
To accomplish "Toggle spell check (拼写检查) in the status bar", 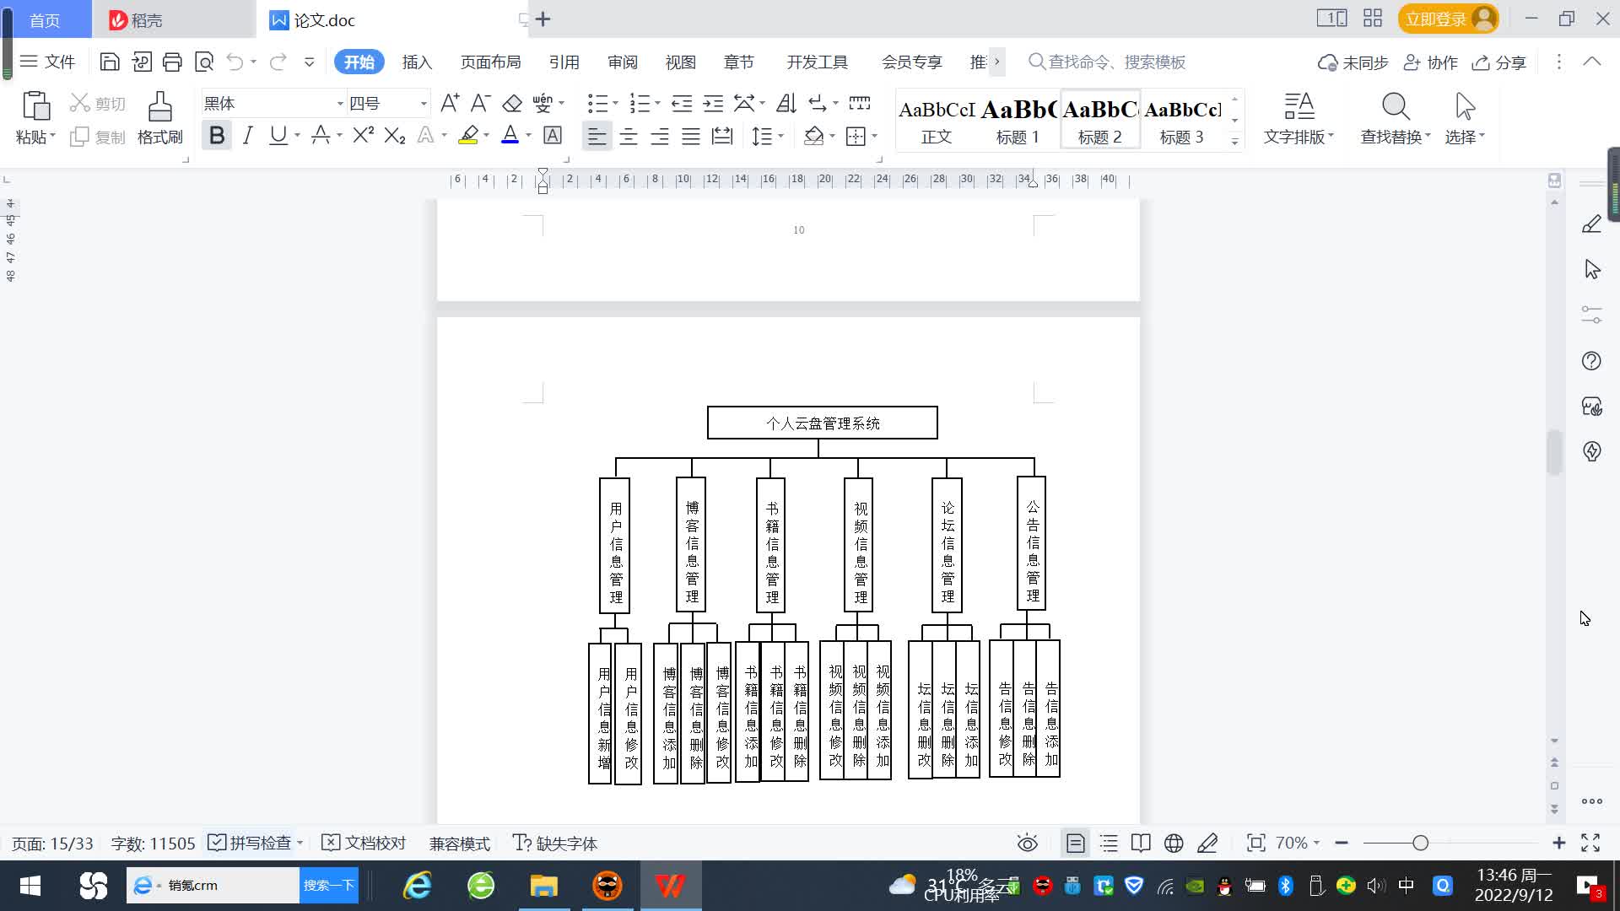I will (x=251, y=843).
